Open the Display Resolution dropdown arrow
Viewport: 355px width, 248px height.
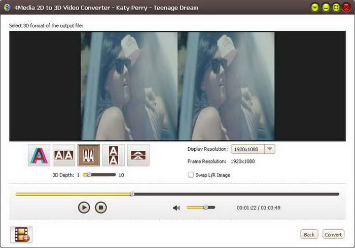click(x=269, y=149)
